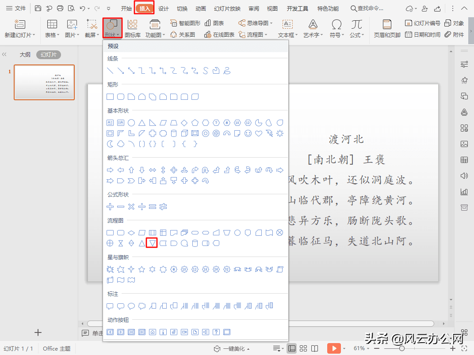Screen dimensions: 474x355
Task: Select slide 1 thumbnail in the panel
Action: click(44, 82)
